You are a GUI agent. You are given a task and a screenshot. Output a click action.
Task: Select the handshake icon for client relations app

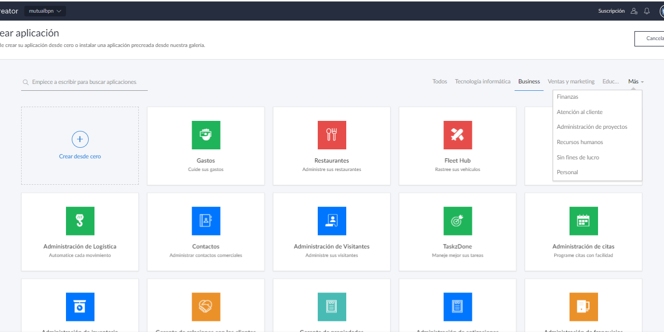tap(206, 307)
